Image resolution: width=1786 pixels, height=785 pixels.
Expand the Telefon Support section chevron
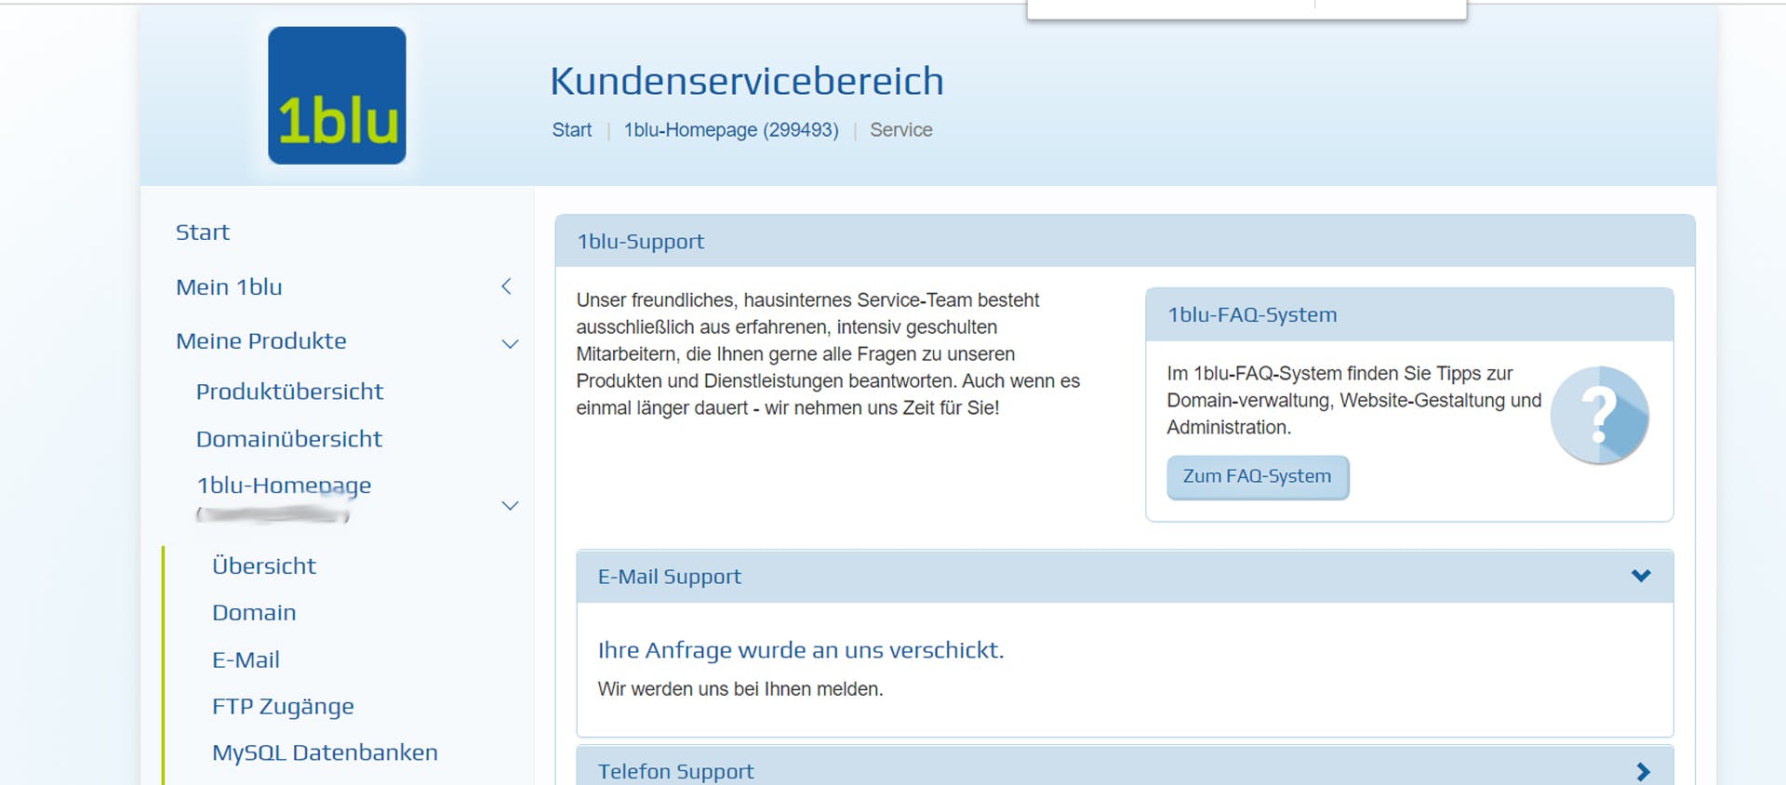pos(1643,771)
